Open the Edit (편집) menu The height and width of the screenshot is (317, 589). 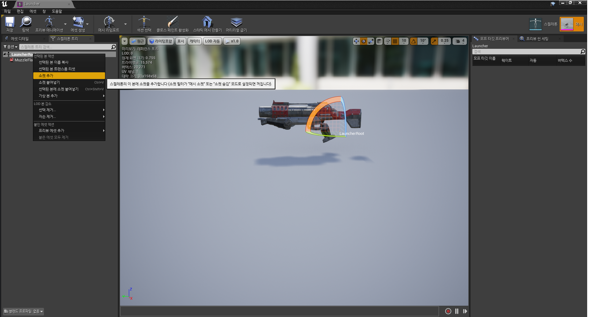point(20,11)
